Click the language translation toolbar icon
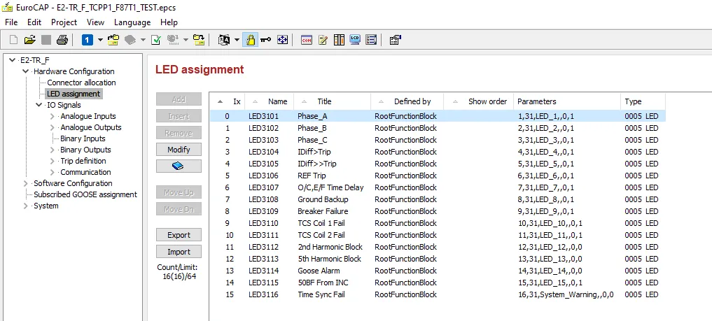Viewport: 712px width, 321px height. (224, 40)
